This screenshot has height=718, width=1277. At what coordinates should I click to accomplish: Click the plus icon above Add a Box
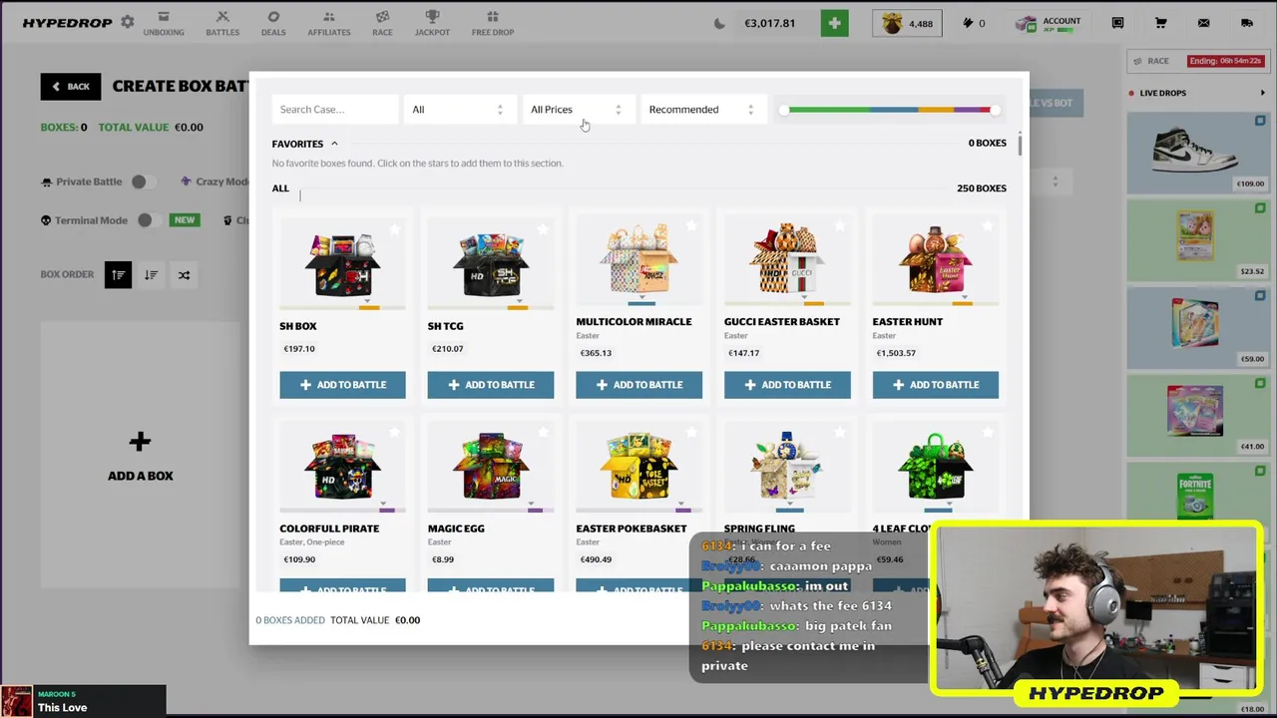(x=140, y=442)
